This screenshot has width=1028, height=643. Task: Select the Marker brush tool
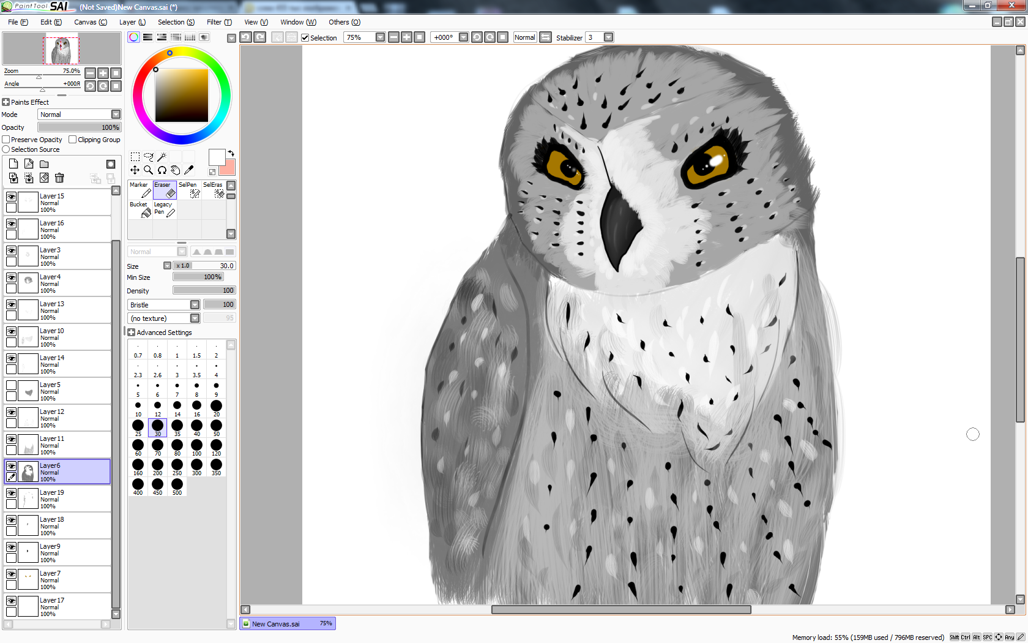pyautogui.click(x=140, y=190)
